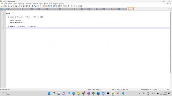Viewport: 172px width, 96px height.
Task: Open the User Defined Language icon
Action: pyautogui.click(x=56, y=6)
